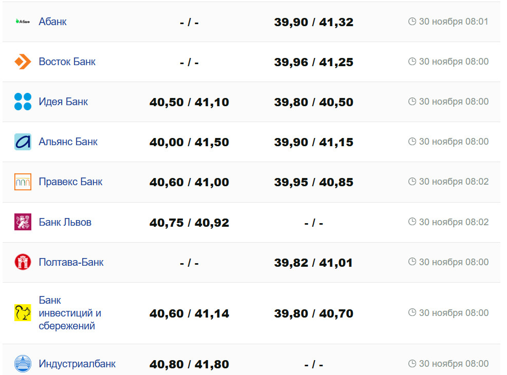Click the yellow squirrel bank logo
507x375 pixels.
(x=23, y=313)
